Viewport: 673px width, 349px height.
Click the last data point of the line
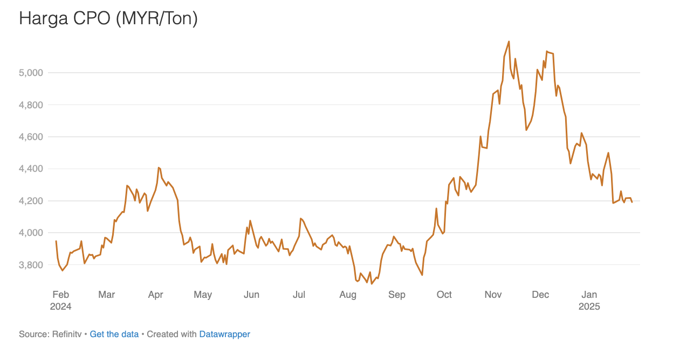click(632, 201)
